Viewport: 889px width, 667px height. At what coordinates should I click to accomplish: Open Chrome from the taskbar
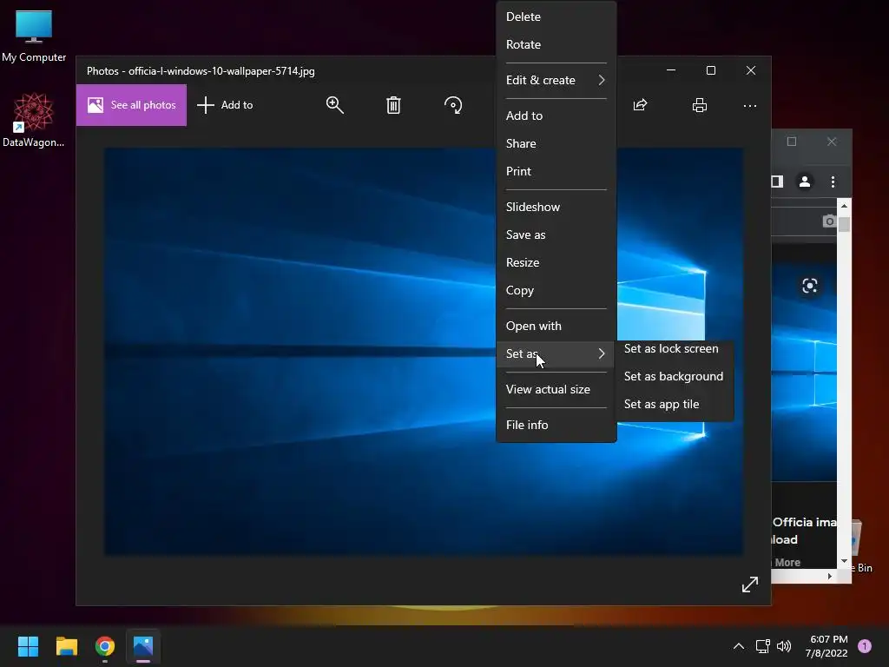coord(105,646)
